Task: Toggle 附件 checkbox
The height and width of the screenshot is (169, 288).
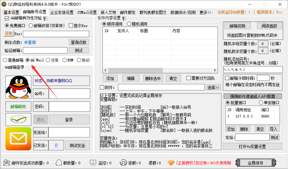Action: [102, 87]
